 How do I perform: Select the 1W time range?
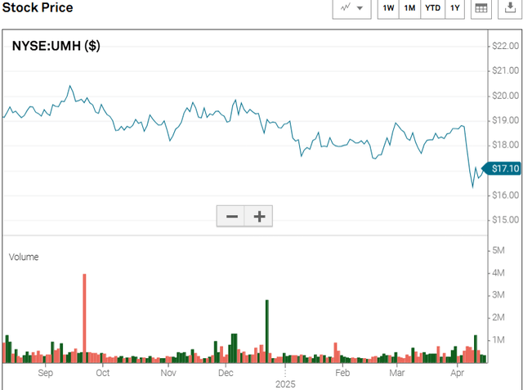[388, 8]
